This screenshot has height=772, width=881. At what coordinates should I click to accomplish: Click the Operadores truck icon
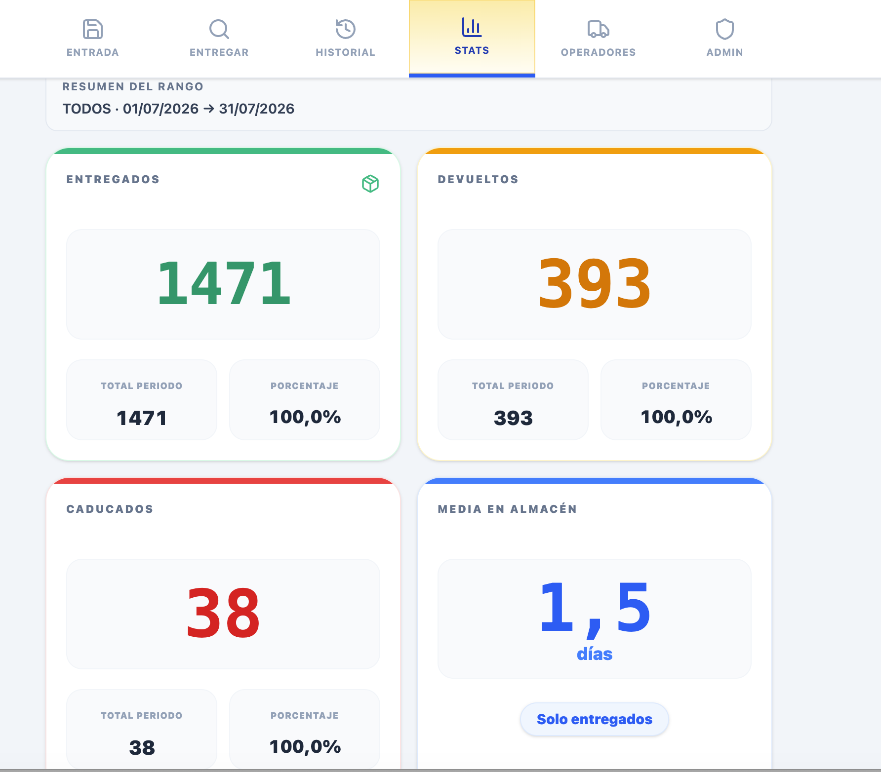(x=598, y=29)
